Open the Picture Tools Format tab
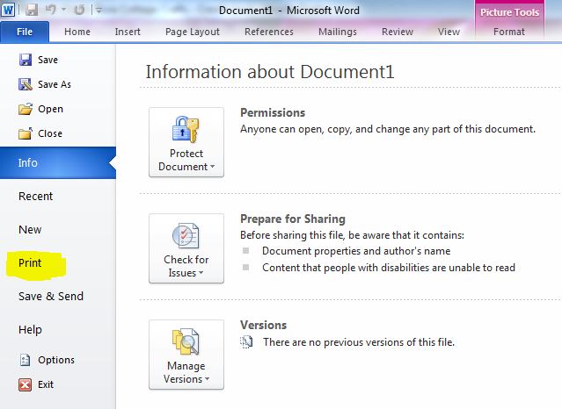The height and width of the screenshot is (409, 562). tap(509, 32)
